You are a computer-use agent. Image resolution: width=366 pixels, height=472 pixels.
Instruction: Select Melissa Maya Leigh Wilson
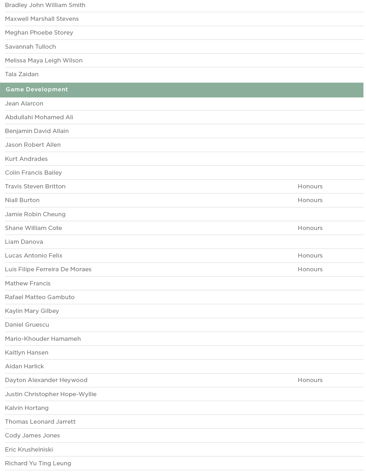click(44, 60)
